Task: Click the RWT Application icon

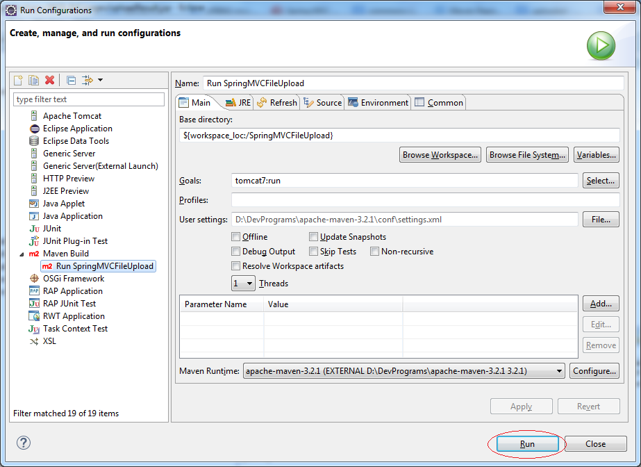Action: 34,316
